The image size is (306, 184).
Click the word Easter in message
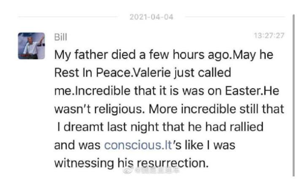point(243,91)
